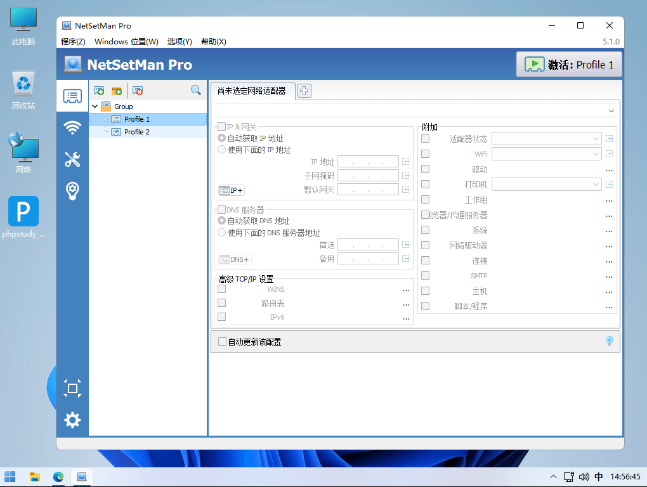Open WINS settings ellipsis

point(406,290)
